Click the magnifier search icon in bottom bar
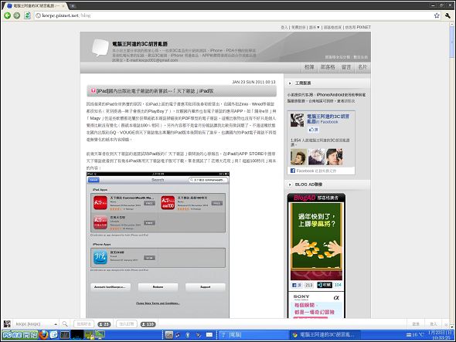 [65, 324]
